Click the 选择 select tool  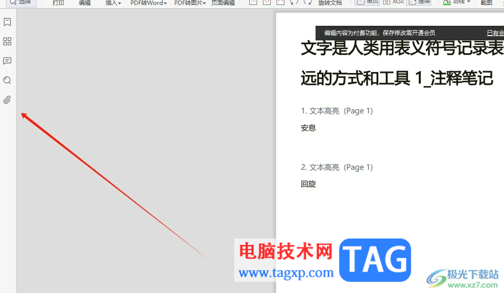[21, 2]
